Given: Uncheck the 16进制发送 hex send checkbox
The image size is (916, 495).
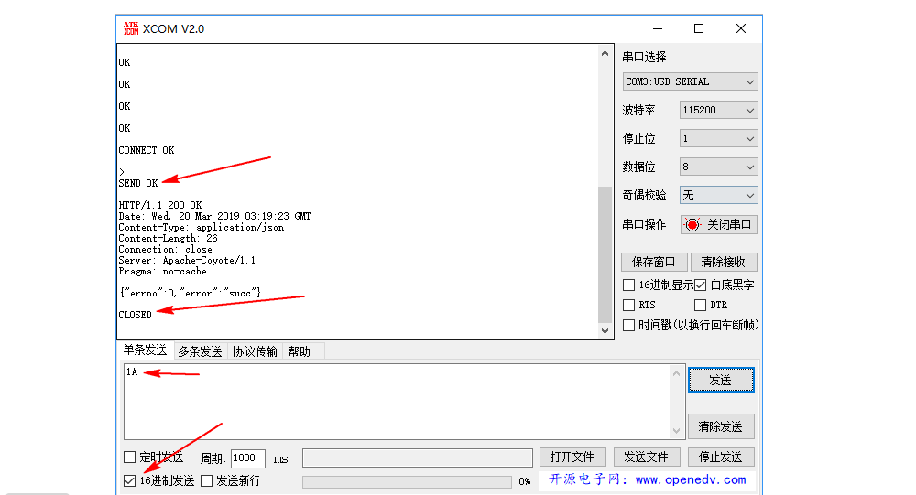Looking at the screenshot, I should (x=130, y=481).
